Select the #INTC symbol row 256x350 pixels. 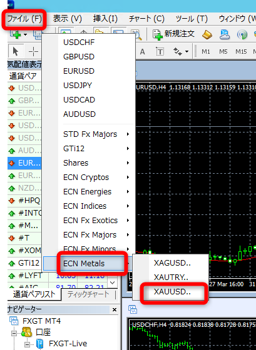(24, 213)
